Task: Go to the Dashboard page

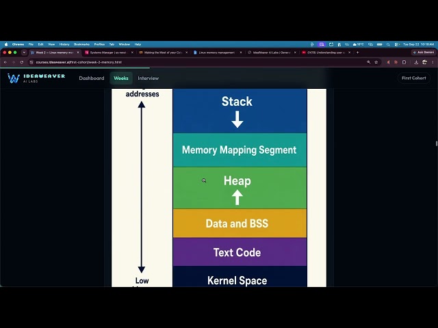Action: (92, 79)
